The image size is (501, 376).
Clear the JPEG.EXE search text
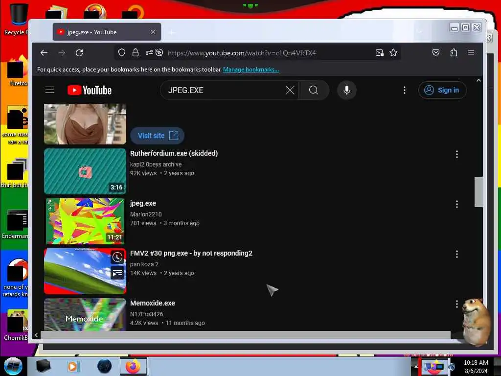tap(290, 90)
